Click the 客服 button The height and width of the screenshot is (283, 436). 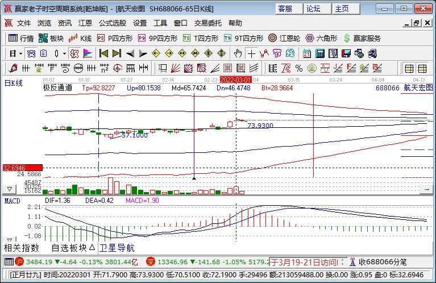[289, 9]
